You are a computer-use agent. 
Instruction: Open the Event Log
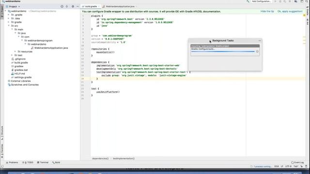297,162
